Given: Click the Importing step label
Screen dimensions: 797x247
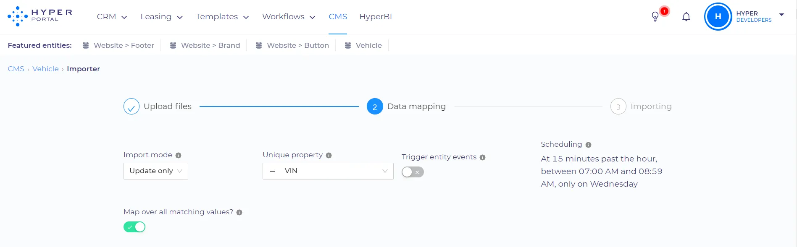Looking at the screenshot, I should coord(651,107).
